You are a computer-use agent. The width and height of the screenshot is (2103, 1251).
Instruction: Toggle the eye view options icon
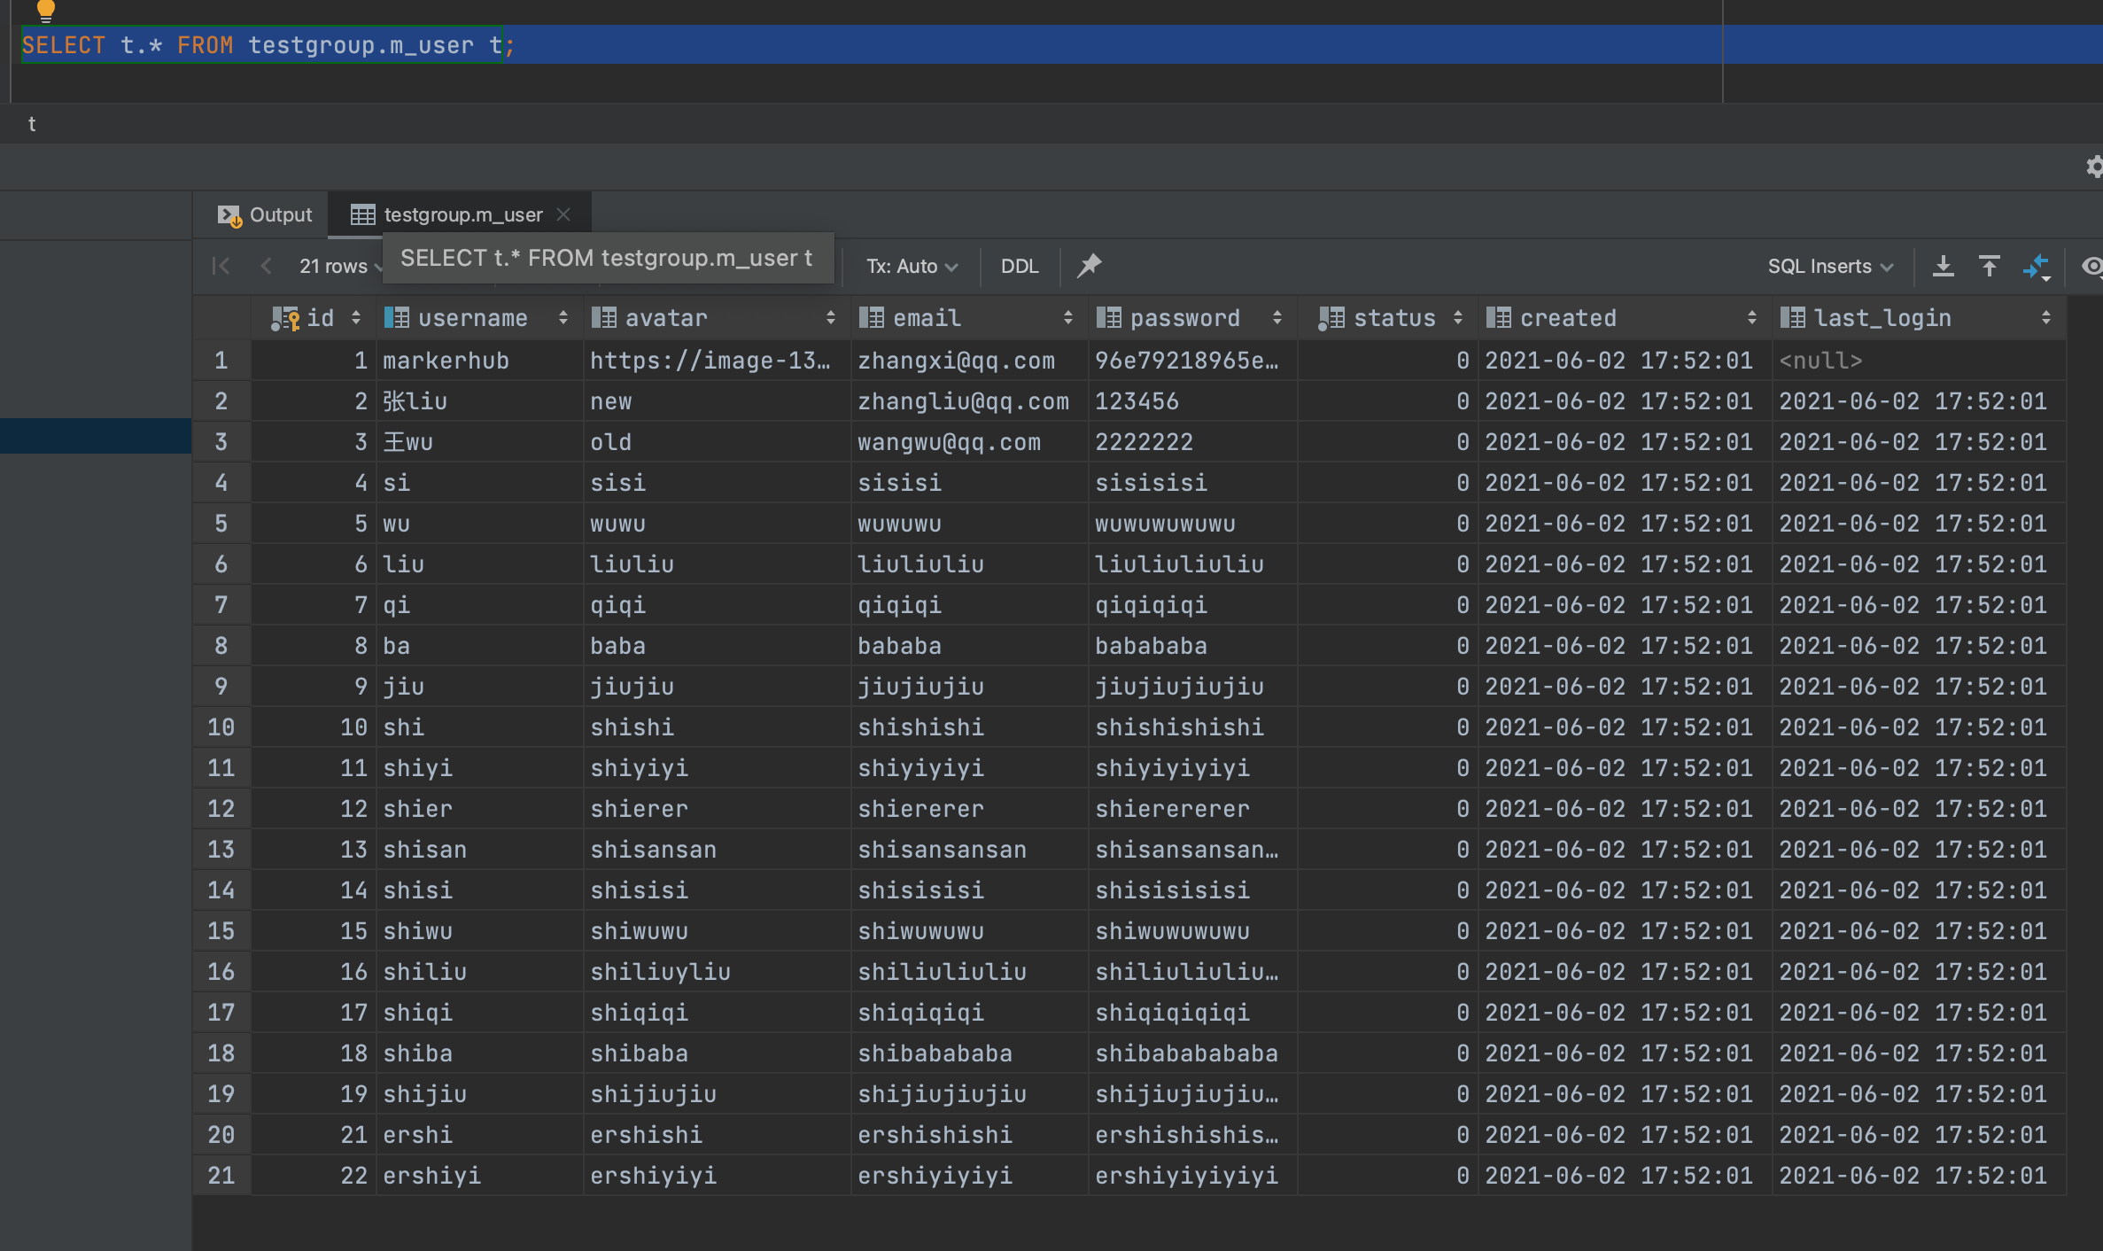(2092, 266)
